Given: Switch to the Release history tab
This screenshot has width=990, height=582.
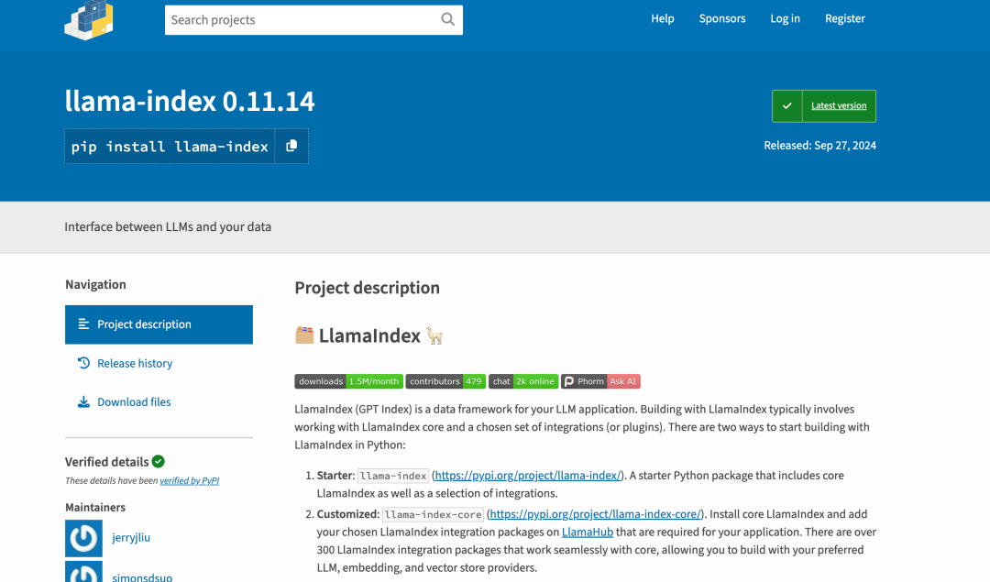Looking at the screenshot, I should (135, 363).
